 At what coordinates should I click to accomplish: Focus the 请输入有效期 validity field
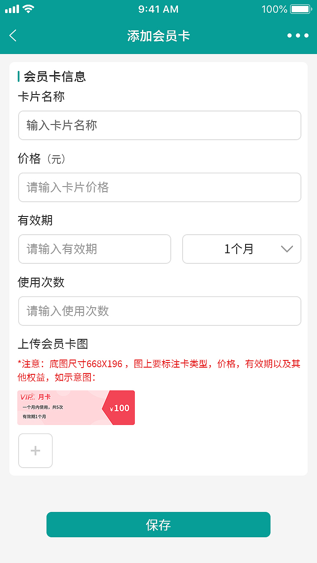94,249
